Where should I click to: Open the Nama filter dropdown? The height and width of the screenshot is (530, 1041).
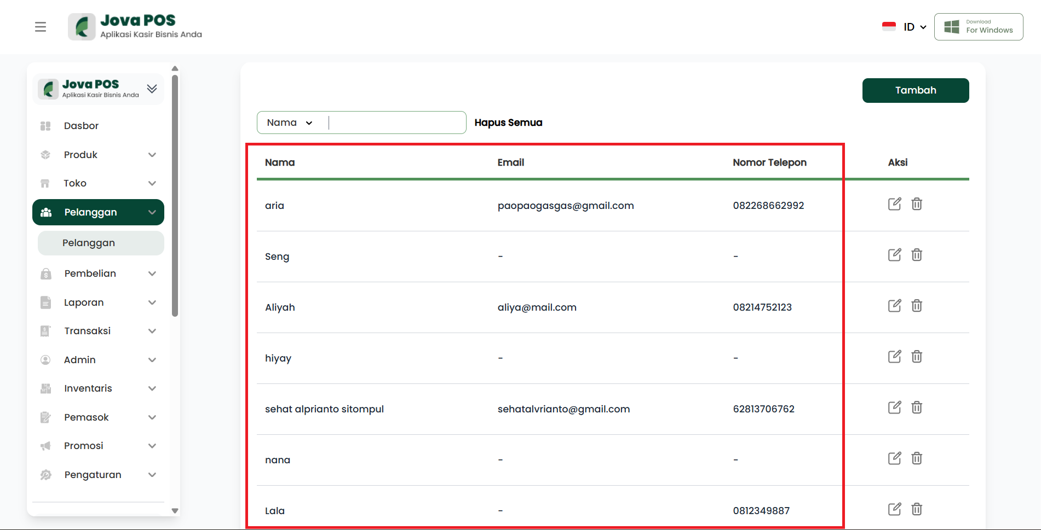[x=290, y=123]
